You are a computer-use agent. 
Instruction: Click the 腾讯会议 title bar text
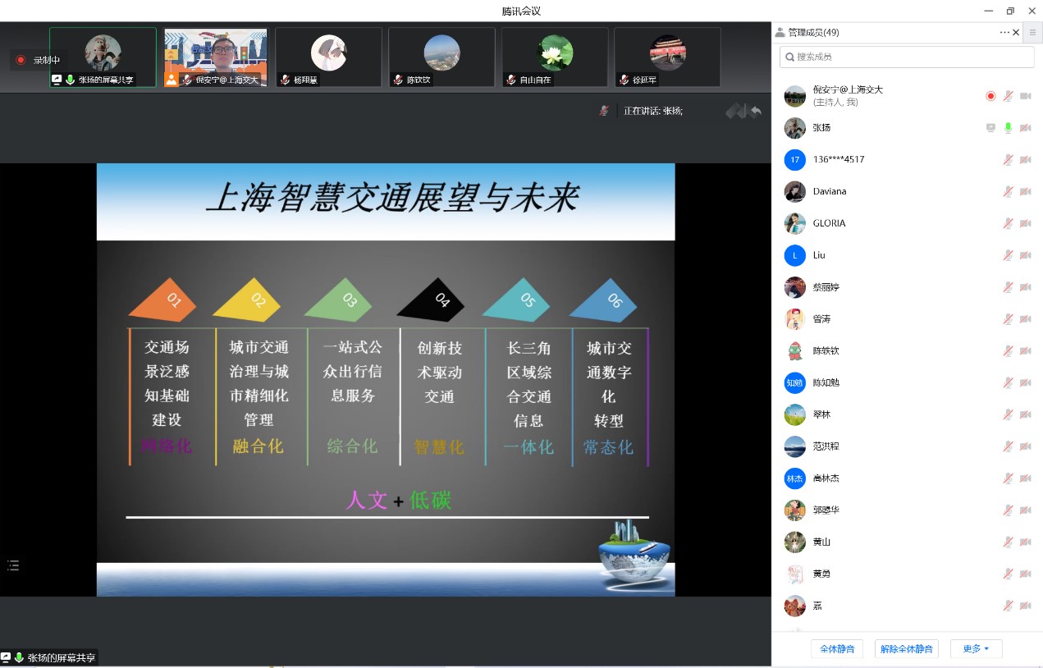[x=522, y=11]
